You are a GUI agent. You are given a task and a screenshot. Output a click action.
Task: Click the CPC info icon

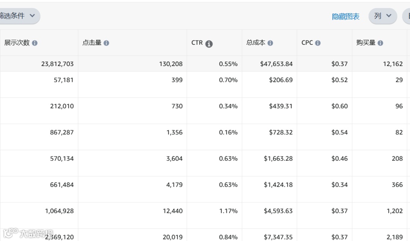pos(318,43)
